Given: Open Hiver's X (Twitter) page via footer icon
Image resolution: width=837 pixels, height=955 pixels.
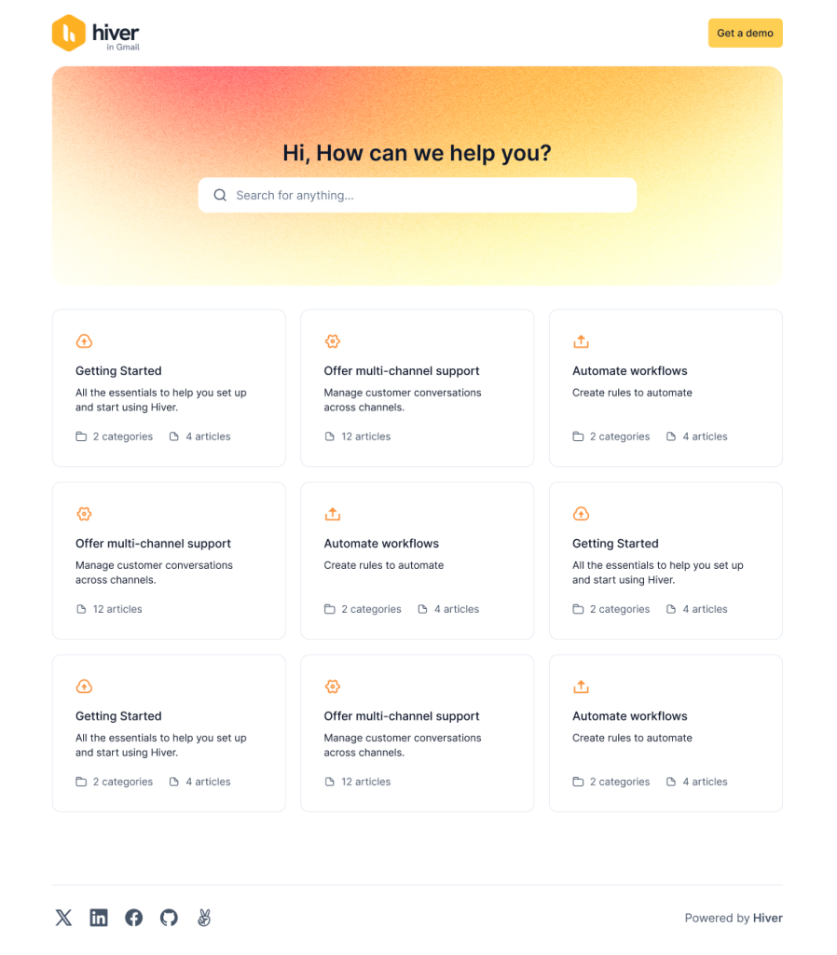Looking at the screenshot, I should [x=63, y=917].
